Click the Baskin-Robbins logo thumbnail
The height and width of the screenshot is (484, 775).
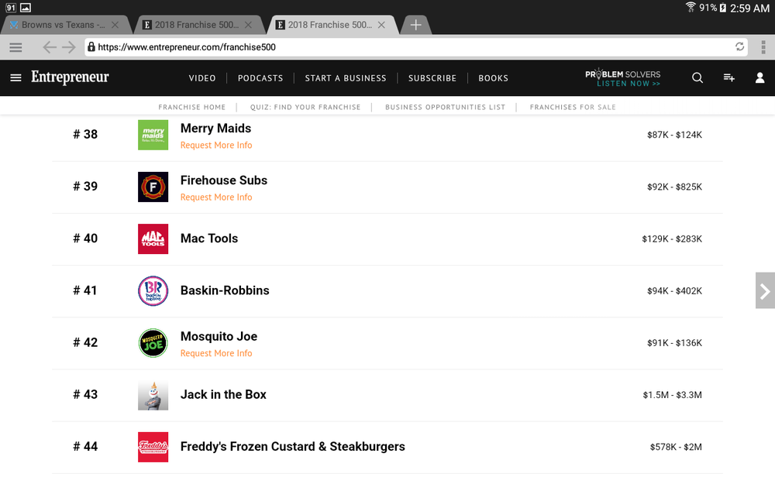pos(153,291)
